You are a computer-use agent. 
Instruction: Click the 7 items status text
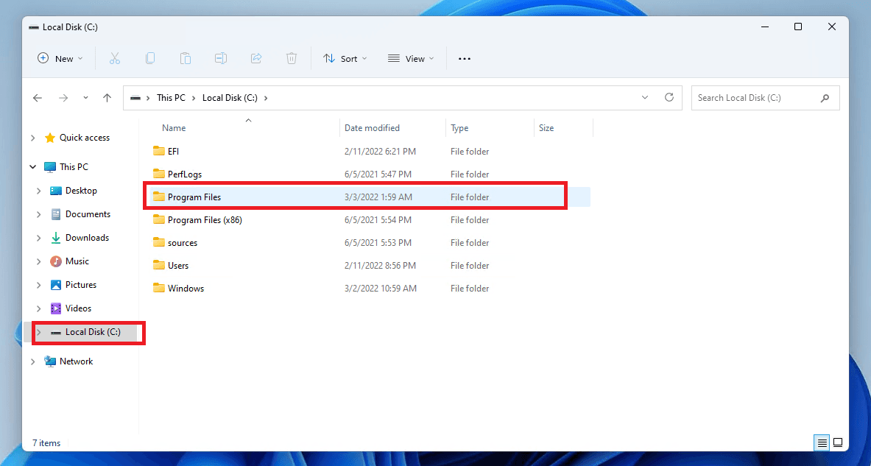46,443
